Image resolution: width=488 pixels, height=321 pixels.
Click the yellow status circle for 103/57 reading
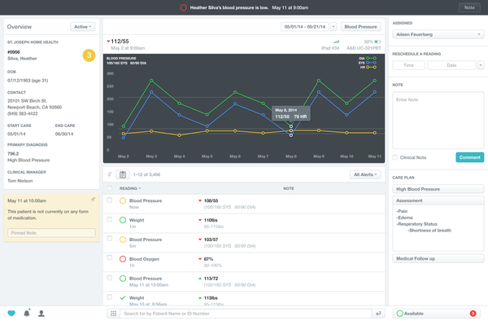tap(123, 240)
